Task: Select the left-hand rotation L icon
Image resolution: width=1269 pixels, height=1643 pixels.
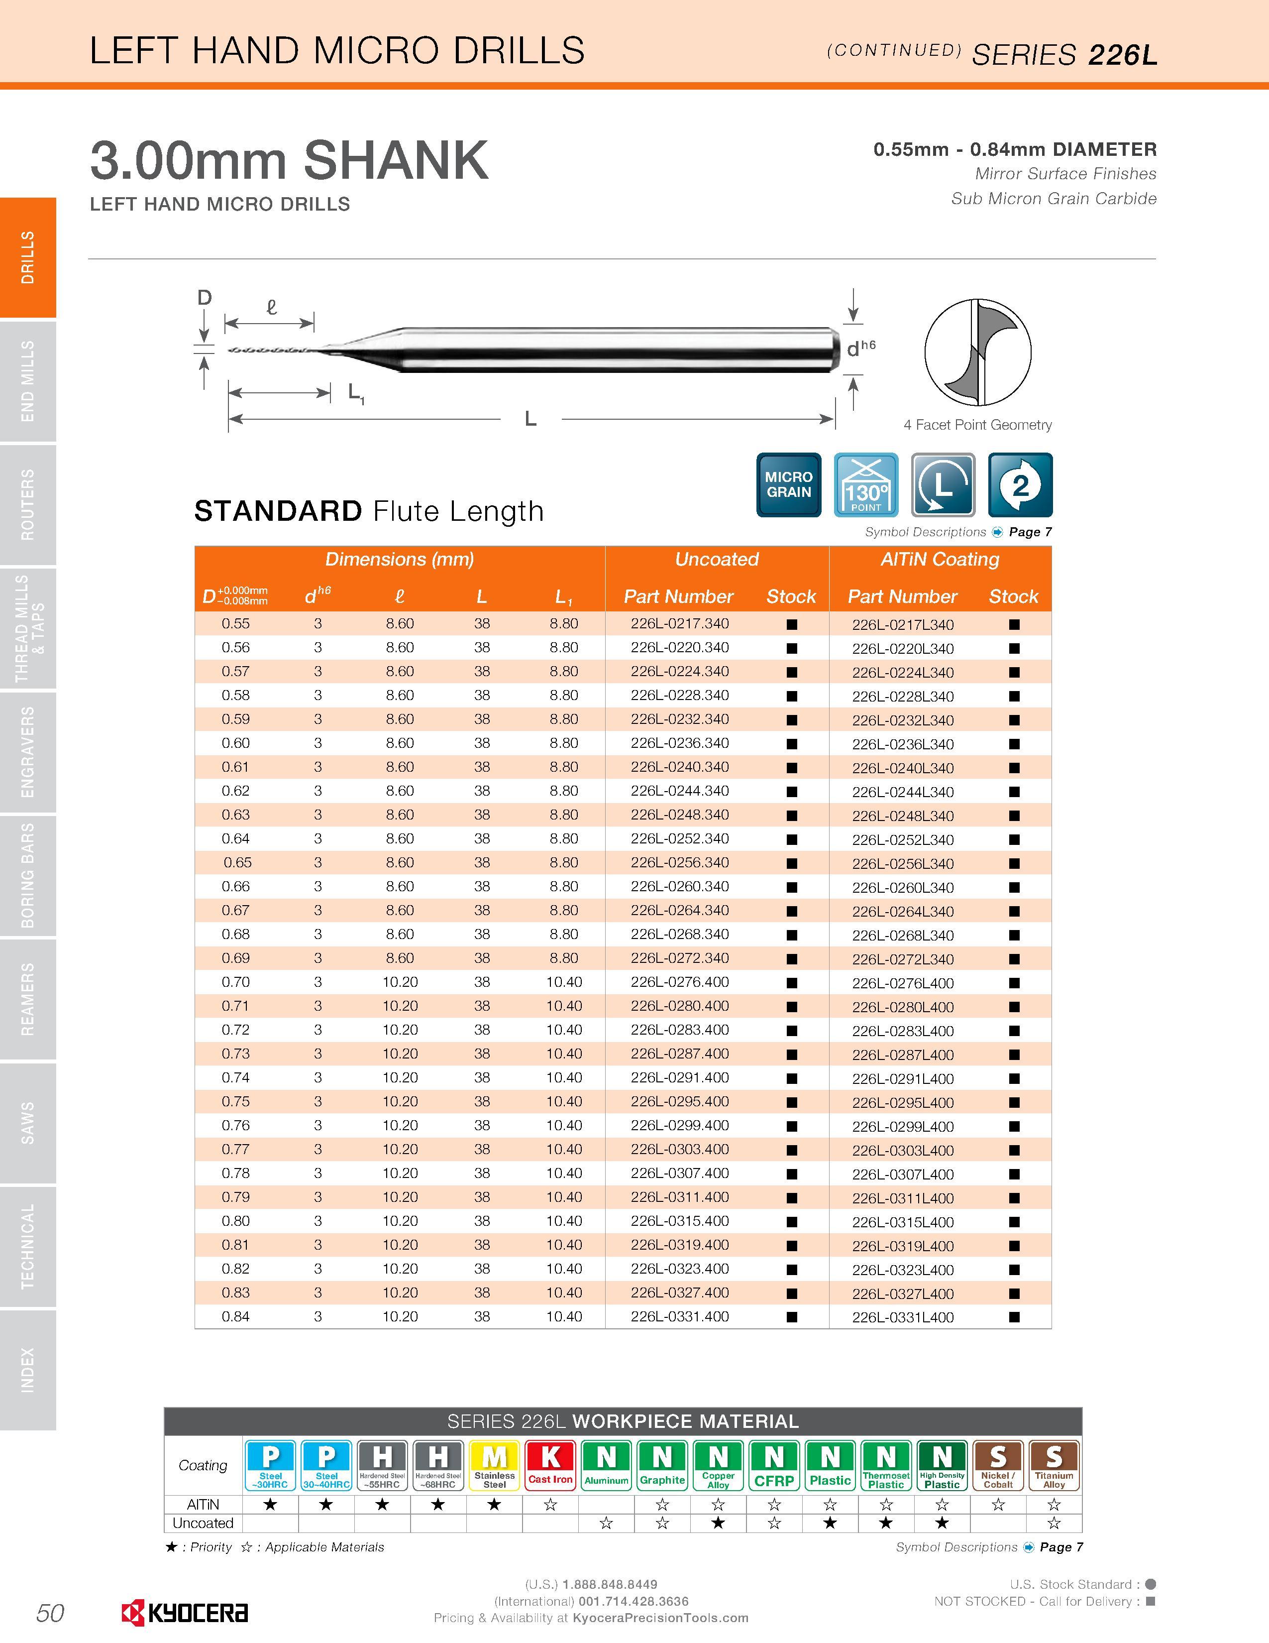Action: pyautogui.click(x=943, y=484)
